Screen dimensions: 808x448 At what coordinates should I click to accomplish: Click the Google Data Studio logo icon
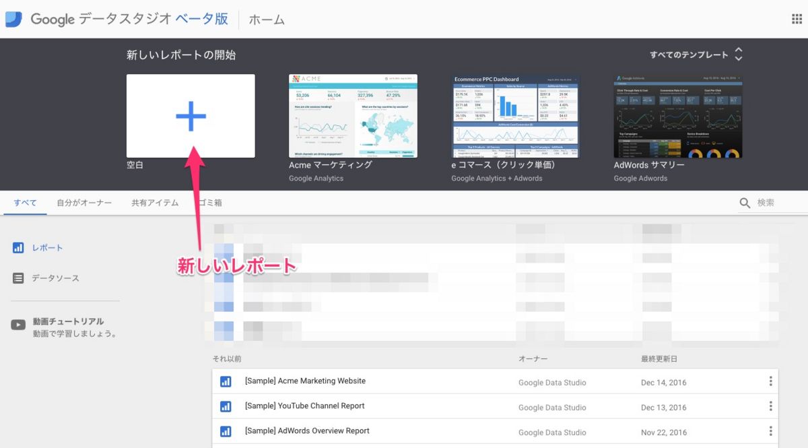[x=14, y=19]
